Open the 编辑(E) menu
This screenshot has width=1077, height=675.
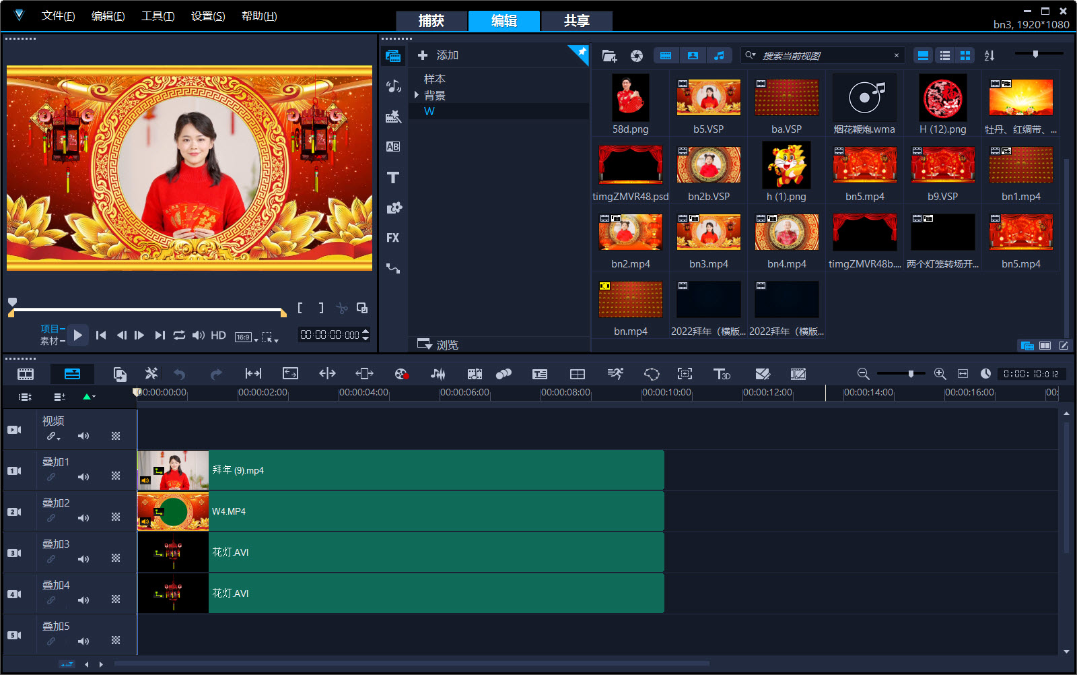pyautogui.click(x=108, y=16)
